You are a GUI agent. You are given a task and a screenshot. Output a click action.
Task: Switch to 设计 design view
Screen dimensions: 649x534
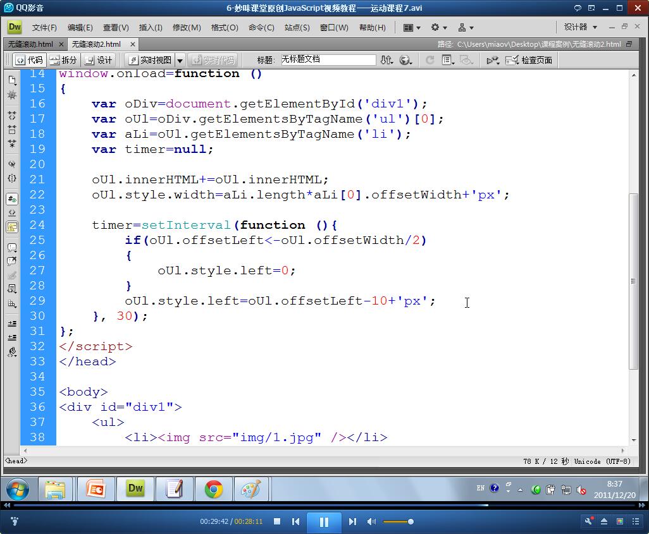98,61
